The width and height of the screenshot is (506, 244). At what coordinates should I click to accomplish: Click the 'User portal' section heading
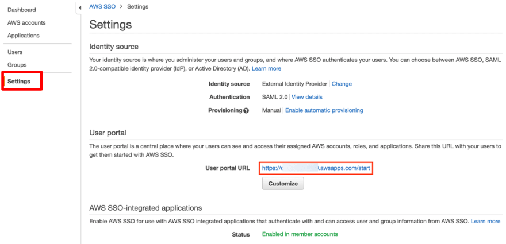coord(108,133)
